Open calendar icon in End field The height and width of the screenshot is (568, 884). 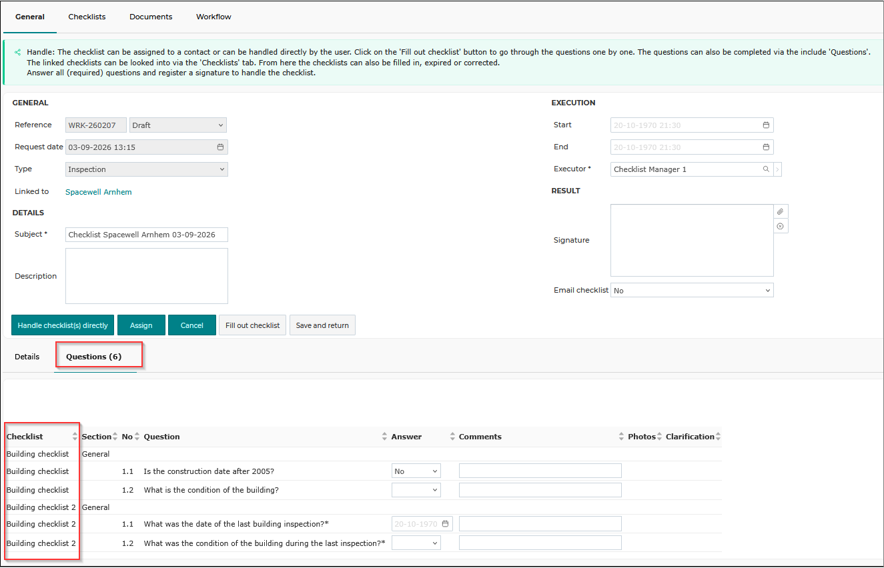(x=766, y=147)
